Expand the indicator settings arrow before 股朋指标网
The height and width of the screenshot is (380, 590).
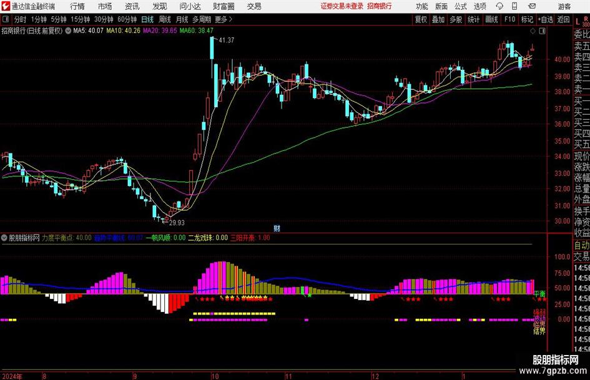(x=4, y=238)
